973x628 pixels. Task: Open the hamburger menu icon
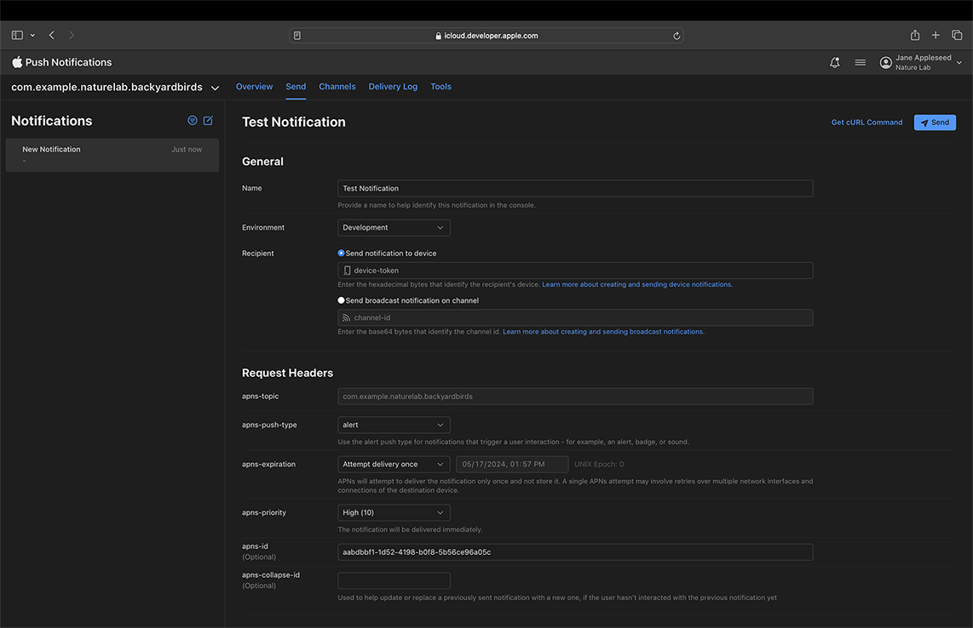click(860, 63)
